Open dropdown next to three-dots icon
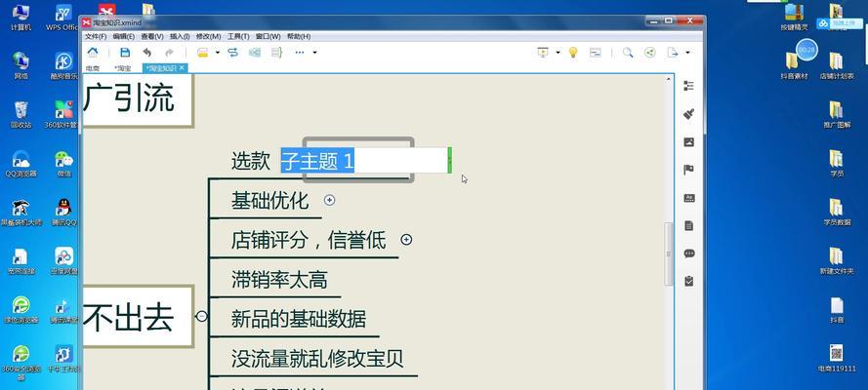This screenshot has height=390, width=868. 315,53
